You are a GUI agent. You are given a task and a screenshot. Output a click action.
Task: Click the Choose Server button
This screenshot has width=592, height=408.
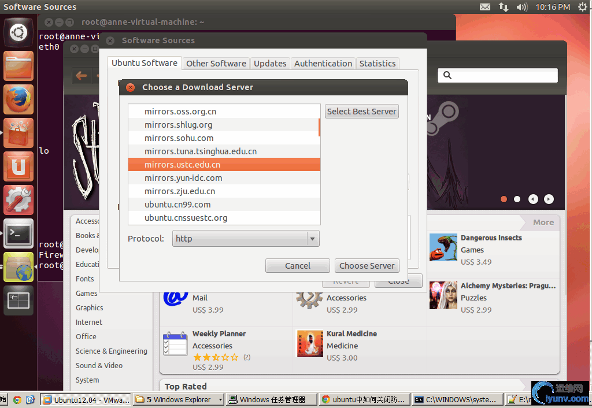tap(367, 266)
